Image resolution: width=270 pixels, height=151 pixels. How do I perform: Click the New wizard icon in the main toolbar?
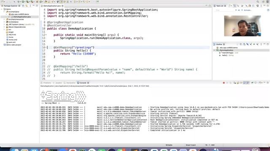click(2, 2)
